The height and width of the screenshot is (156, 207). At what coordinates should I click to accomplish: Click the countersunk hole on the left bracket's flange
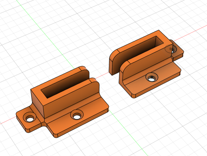(x=77, y=115)
